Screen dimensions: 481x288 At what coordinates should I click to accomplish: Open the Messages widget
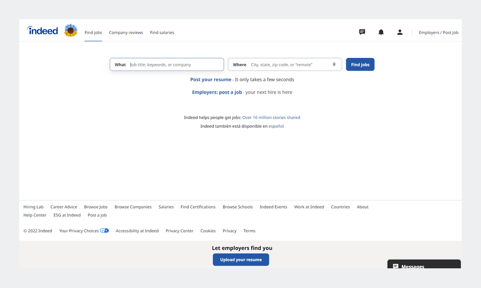pos(424,264)
